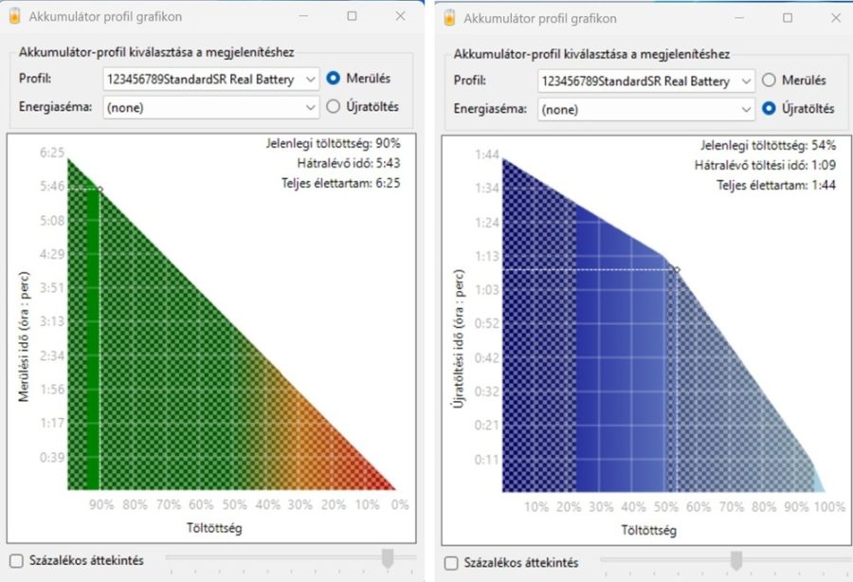The image size is (853, 582).
Task: Maximize the window showing the green discharge graph
Action: pos(352,16)
